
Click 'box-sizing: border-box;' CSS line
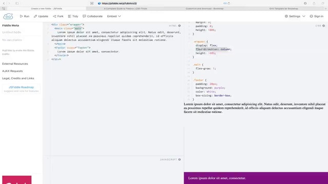pyautogui.click(x=213, y=96)
